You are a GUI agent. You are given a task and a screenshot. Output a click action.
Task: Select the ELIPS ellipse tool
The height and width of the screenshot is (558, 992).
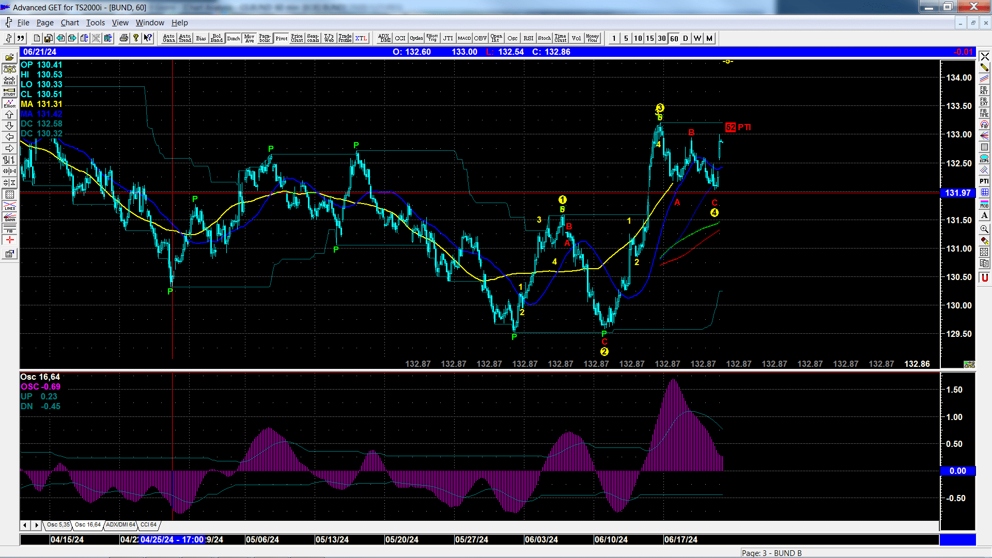(x=984, y=159)
